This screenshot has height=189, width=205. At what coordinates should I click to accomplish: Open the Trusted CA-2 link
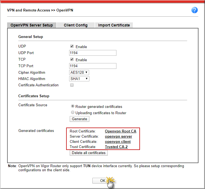tap(116, 147)
